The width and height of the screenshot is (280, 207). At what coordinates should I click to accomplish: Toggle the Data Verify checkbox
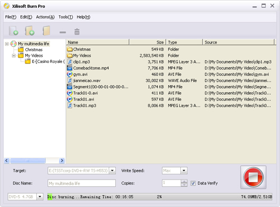coord(193,183)
